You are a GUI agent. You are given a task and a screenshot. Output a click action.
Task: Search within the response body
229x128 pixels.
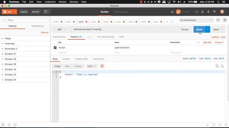coord(222,66)
